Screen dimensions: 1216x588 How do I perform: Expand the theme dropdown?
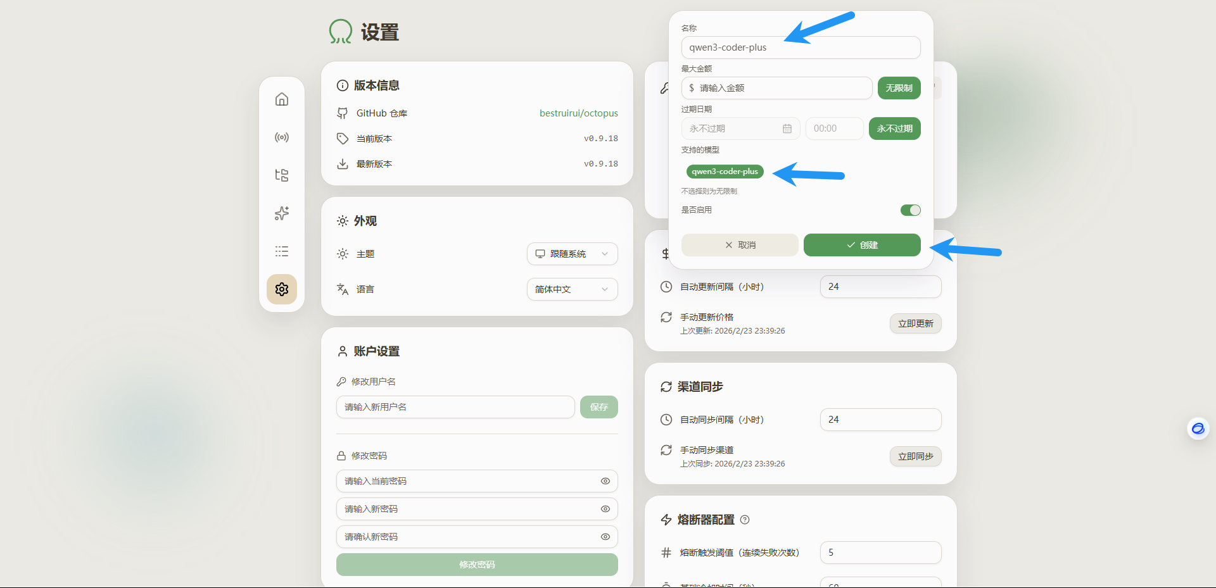pos(572,254)
